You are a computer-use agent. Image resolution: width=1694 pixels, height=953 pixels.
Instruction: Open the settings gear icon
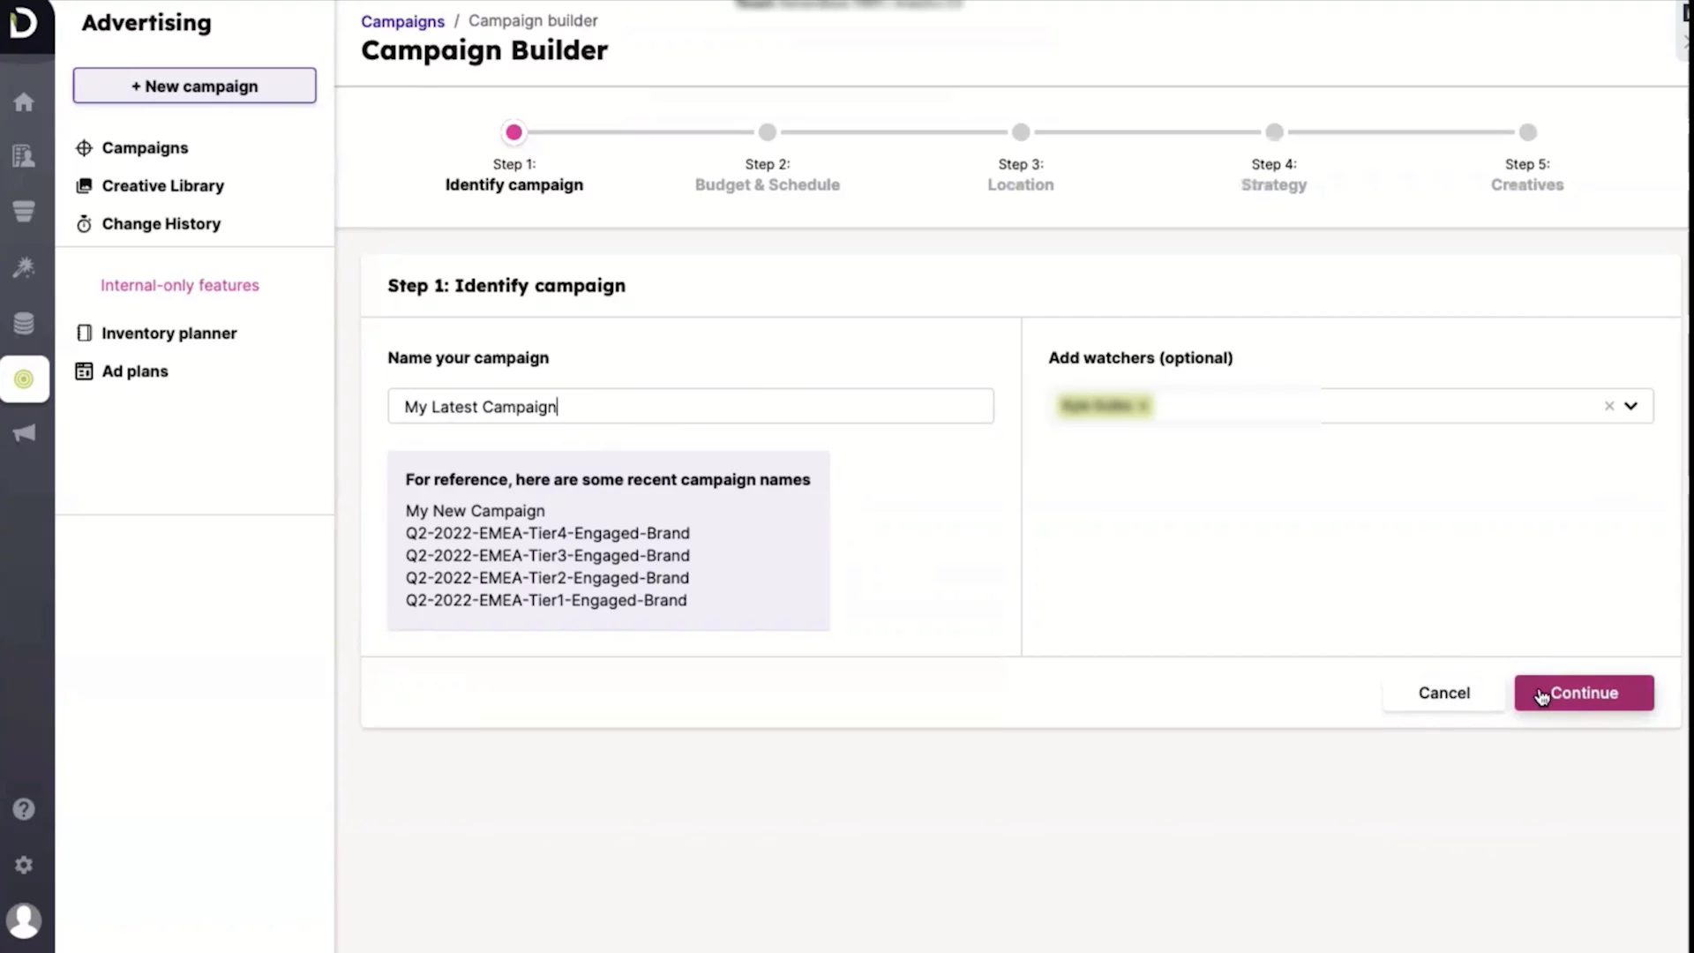pos(24,865)
